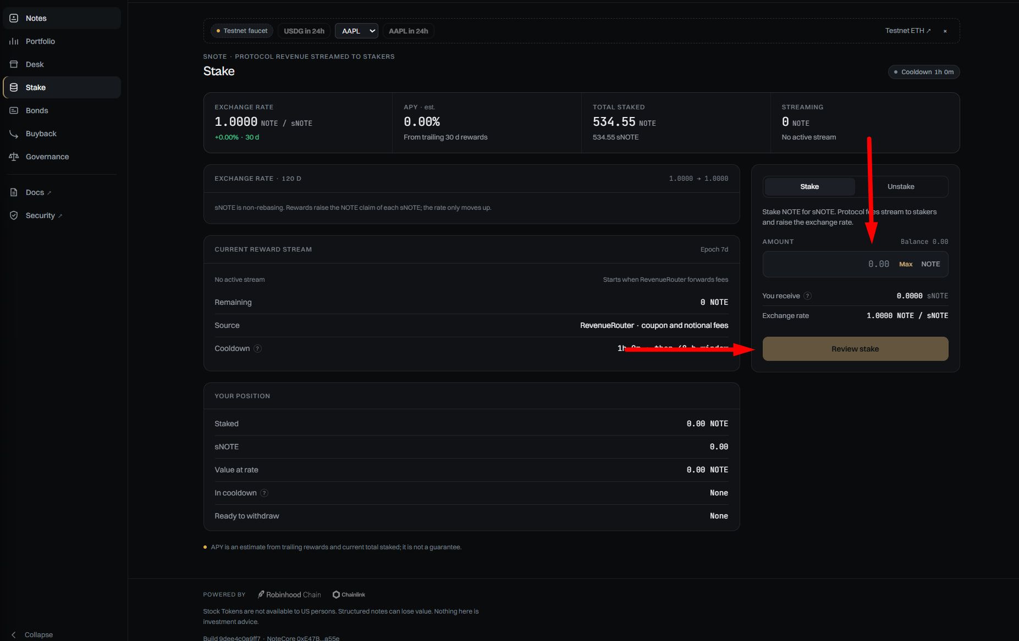Show the You receive help tooltip icon
This screenshot has width=1019, height=641.
click(807, 296)
